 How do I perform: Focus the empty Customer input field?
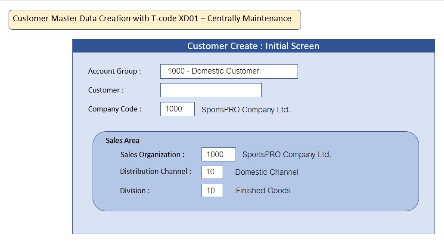click(x=211, y=90)
